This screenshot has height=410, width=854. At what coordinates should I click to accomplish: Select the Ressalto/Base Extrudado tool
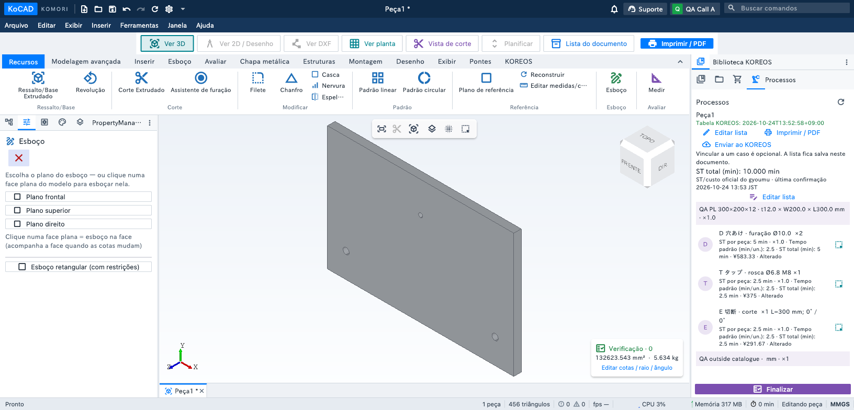[x=38, y=85]
